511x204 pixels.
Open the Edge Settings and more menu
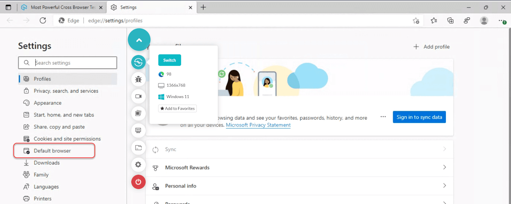[502, 21]
